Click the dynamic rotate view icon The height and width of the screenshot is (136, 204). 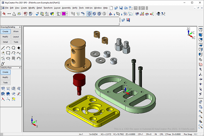(201, 102)
